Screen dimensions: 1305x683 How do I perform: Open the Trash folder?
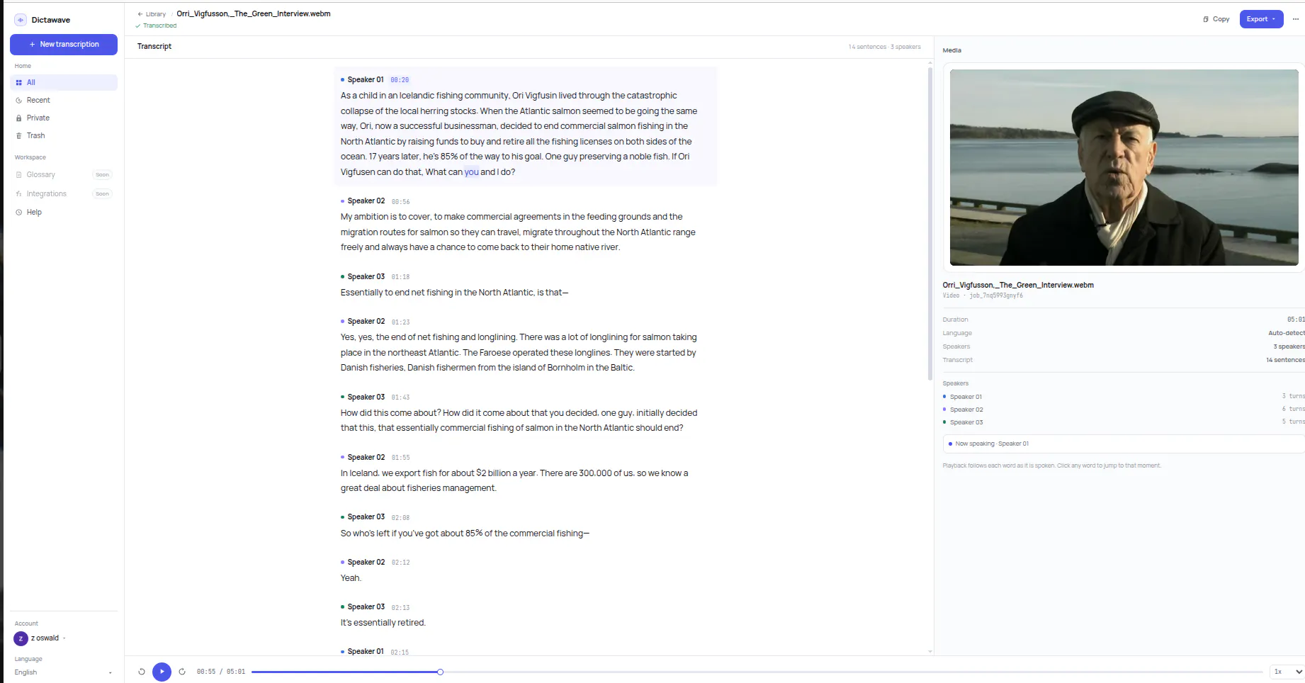64,136
